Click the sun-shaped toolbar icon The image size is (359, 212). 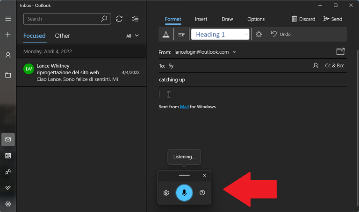pyautogui.click(x=258, y=34)
